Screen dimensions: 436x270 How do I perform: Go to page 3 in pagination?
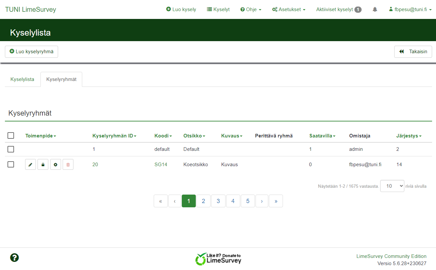click(218, 201)
